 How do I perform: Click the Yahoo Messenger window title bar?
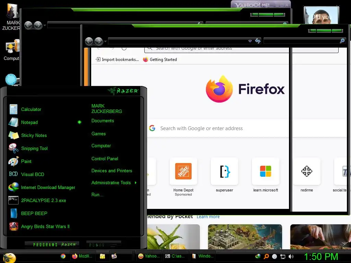coord(261,5)
